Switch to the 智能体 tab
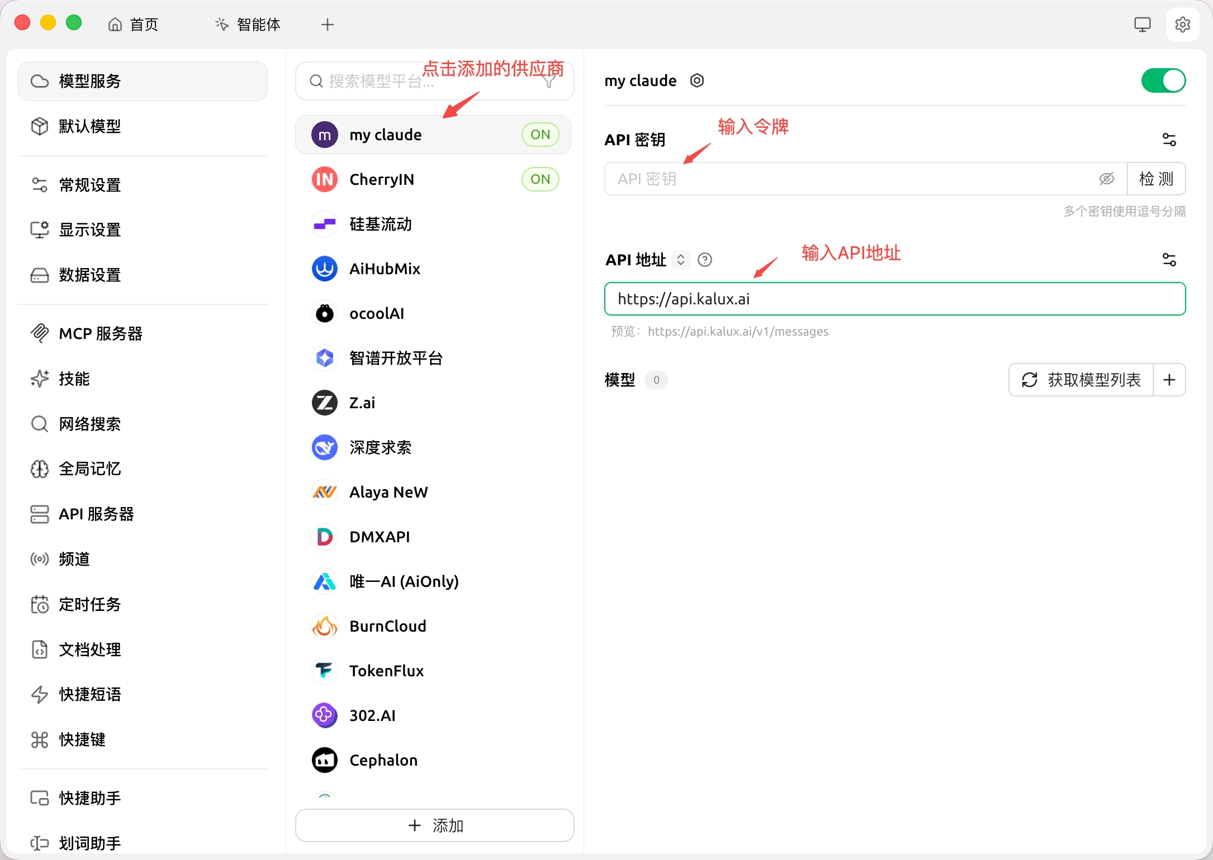 click(248, 25)
